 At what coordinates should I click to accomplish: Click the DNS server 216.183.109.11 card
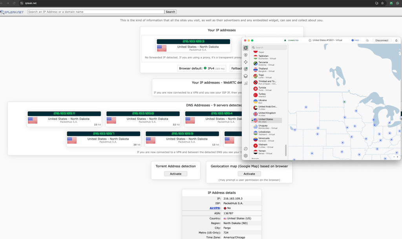64,119
